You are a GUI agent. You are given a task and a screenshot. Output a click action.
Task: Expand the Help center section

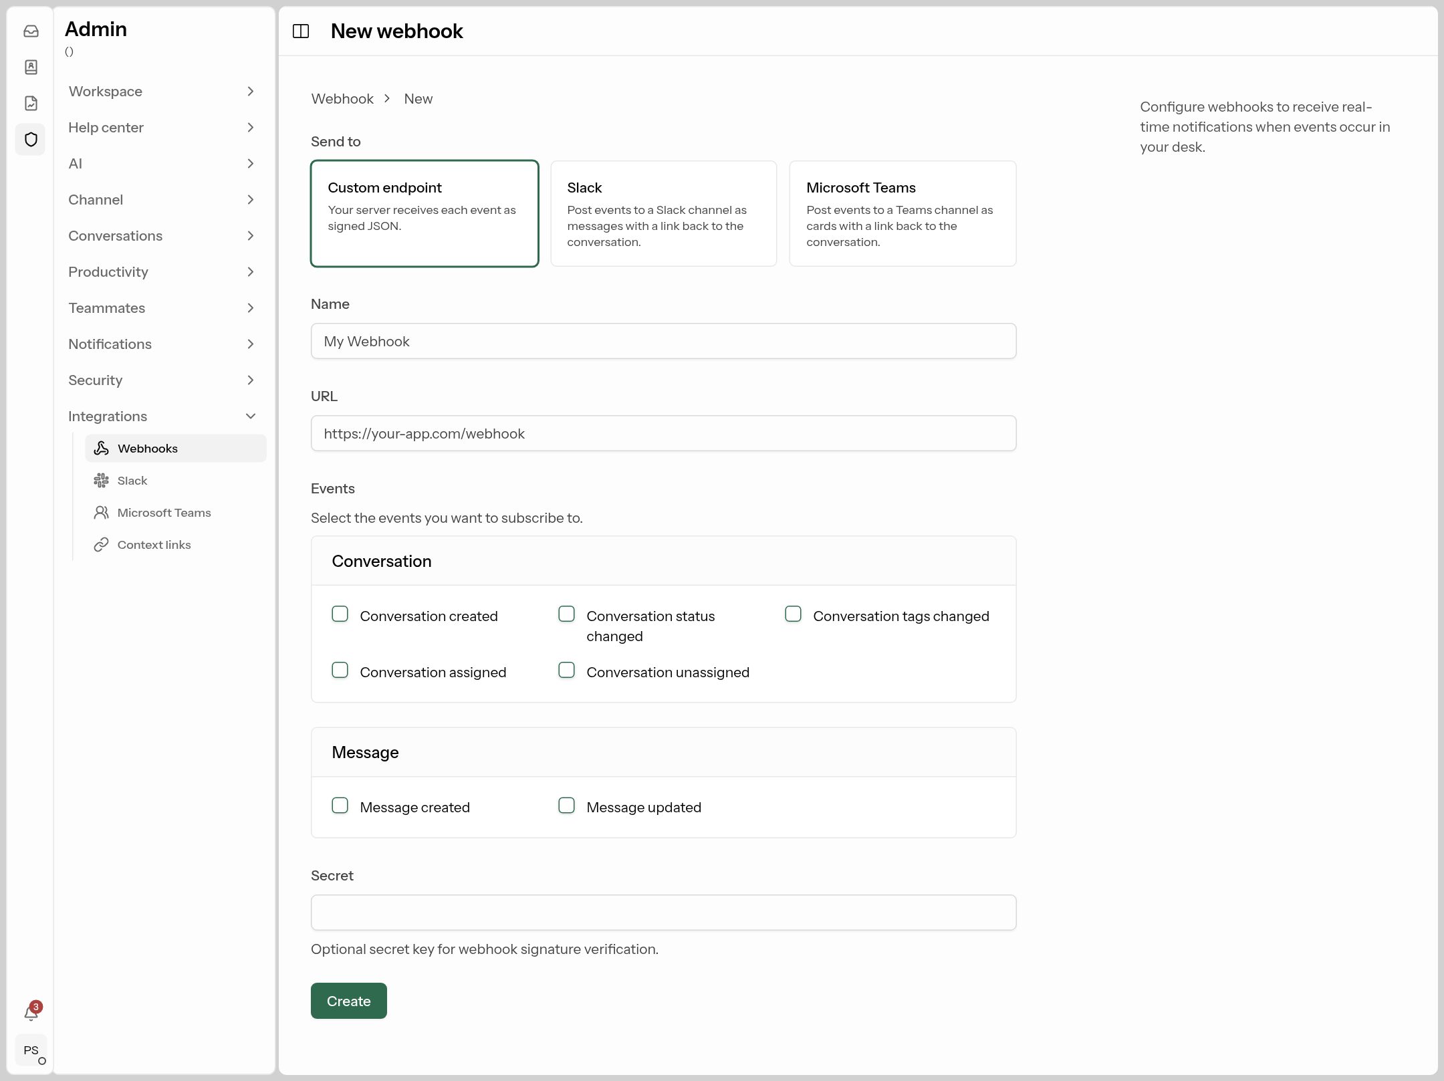point(163,127)
